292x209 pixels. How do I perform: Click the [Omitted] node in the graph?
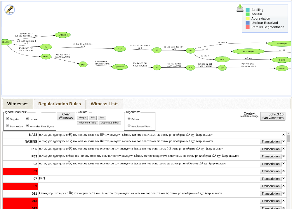[62, 35]
